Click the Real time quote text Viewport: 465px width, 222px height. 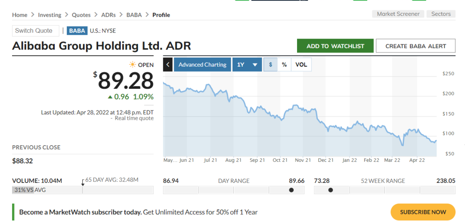point(134,118)
